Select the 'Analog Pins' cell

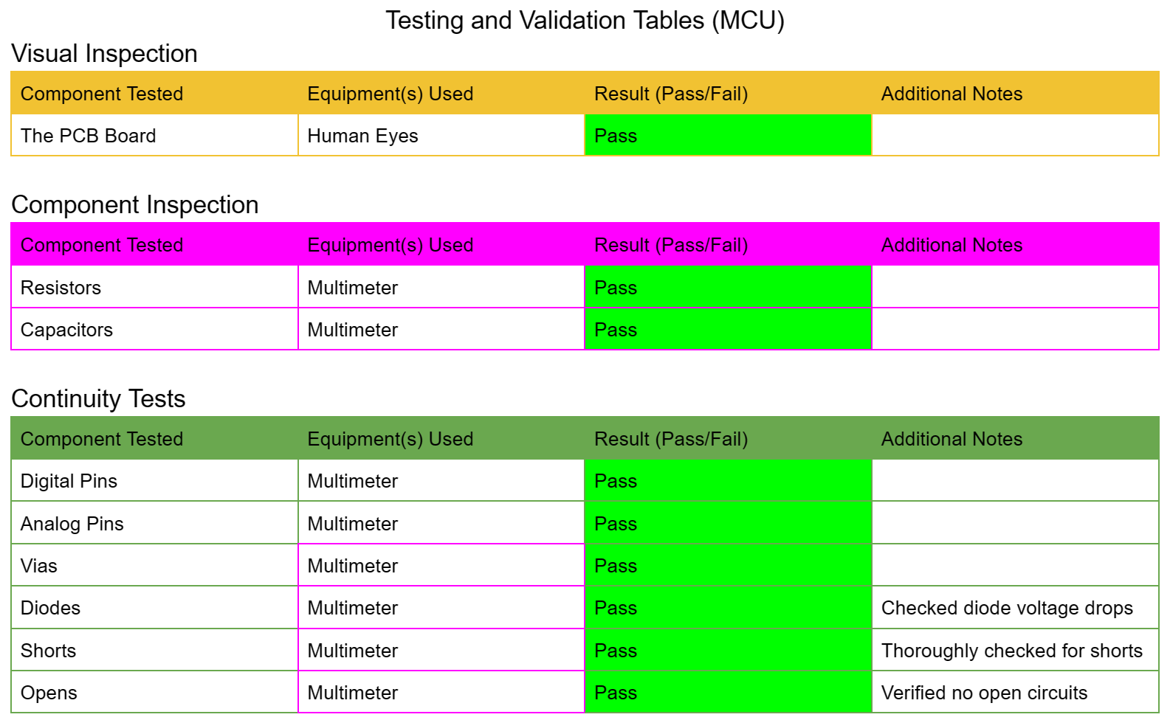pos(72,524)
